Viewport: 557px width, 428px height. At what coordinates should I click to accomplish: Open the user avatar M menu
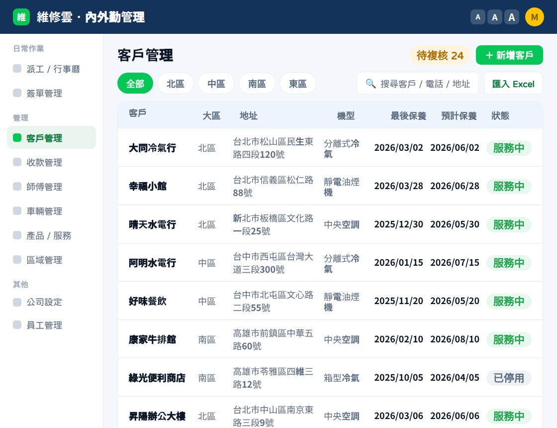(x=534, y=17)
